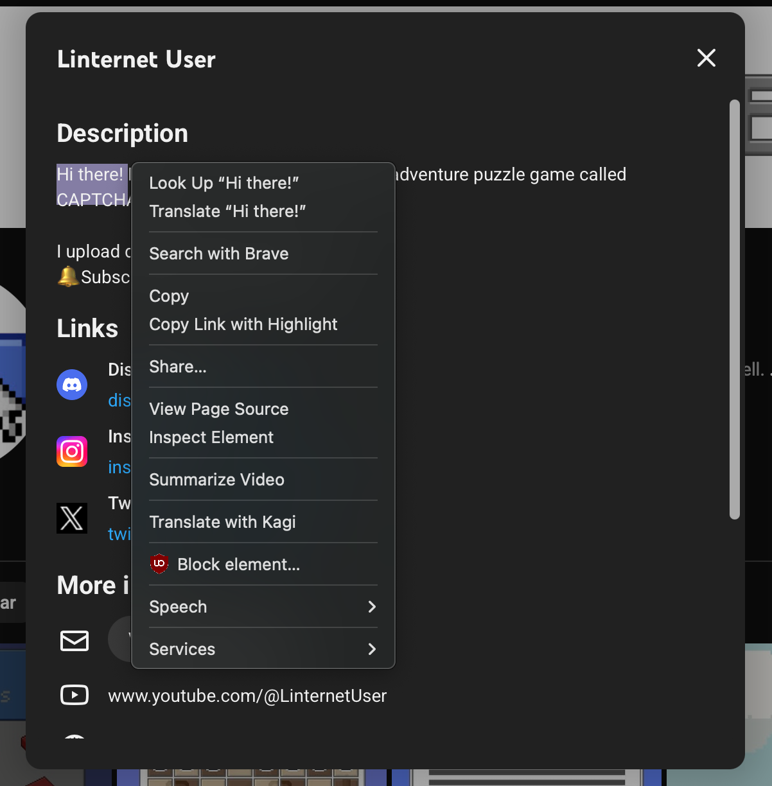Close the Linternet User dialog
The image size is (772, 786).
pyautogui.click(x=706, y=58)
